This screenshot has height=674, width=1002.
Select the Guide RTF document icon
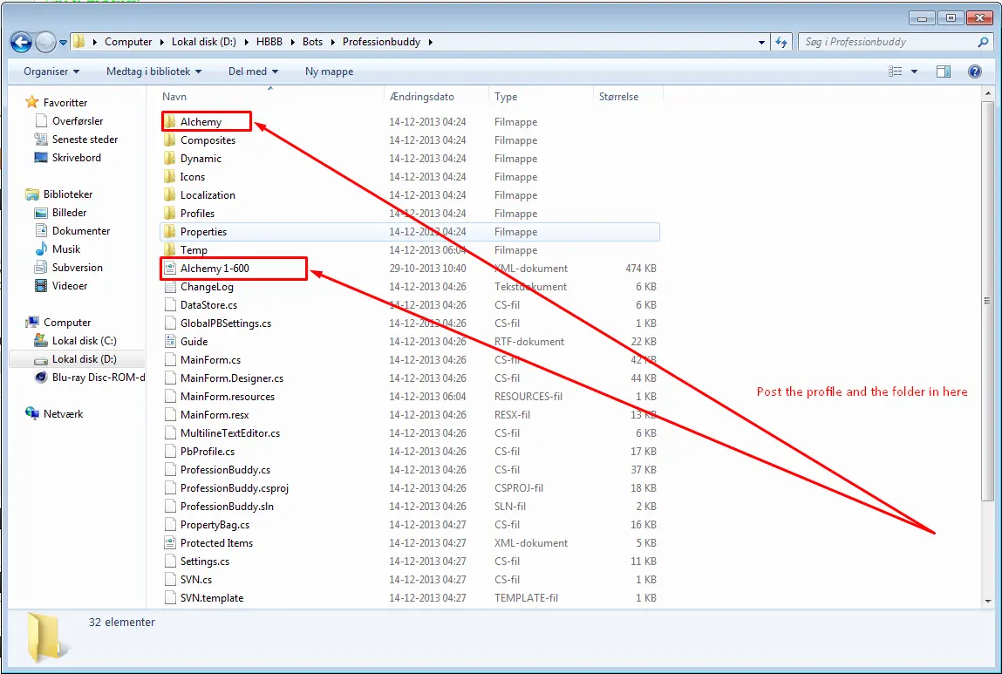pyautogui.click(x=169, y=342)
